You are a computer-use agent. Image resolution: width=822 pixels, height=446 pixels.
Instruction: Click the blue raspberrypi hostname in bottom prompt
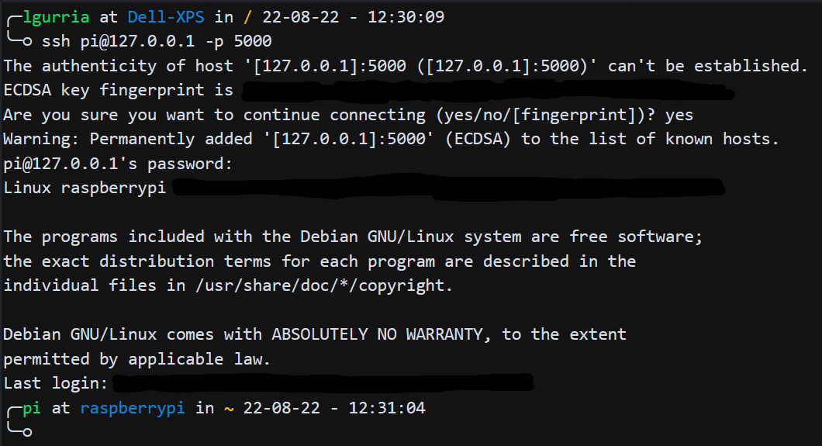point(133,408)
